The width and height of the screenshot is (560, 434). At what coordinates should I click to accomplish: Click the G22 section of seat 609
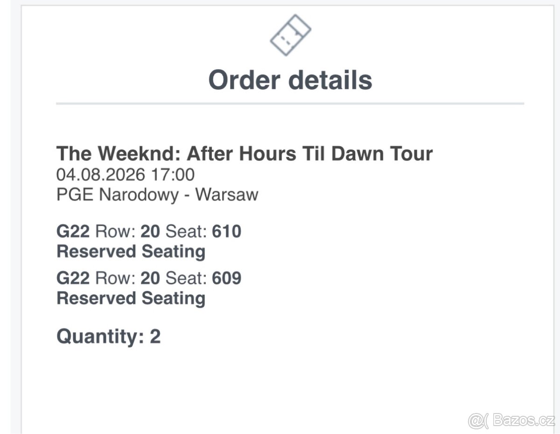click(x=73, y=278)
